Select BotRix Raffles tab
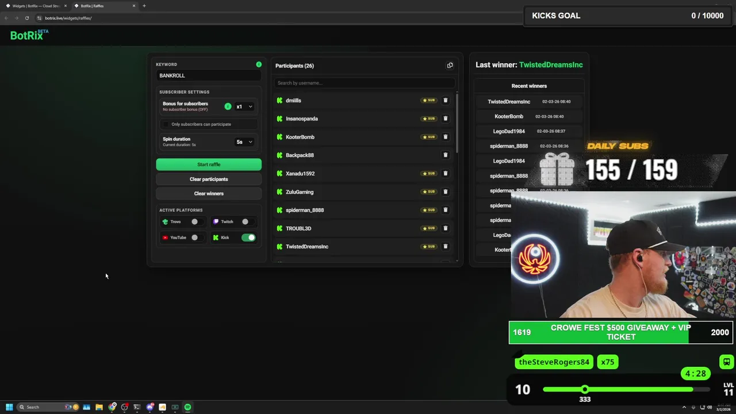Image resolution: width=736 pixels, height=414 pixels. (104, 6)
